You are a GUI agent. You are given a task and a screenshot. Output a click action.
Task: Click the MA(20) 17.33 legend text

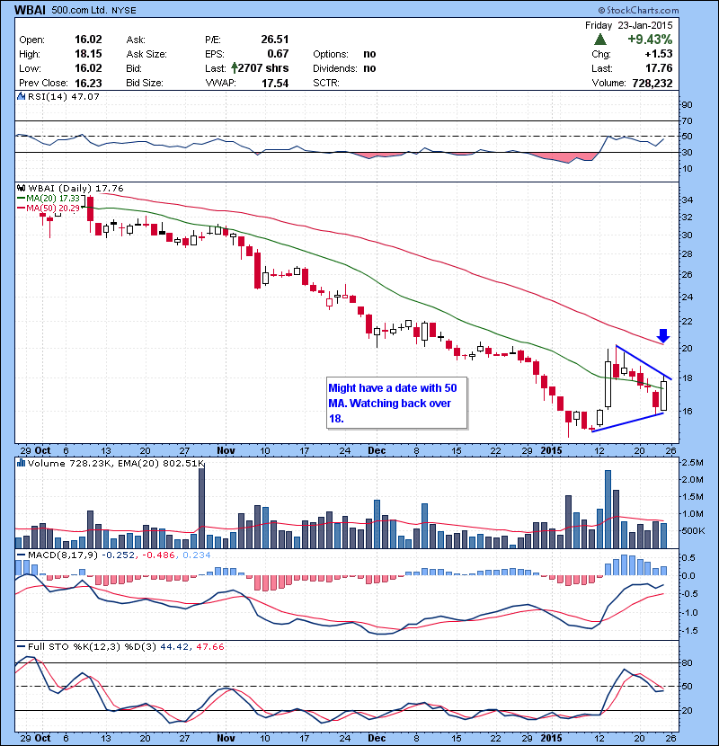[53, 198]
